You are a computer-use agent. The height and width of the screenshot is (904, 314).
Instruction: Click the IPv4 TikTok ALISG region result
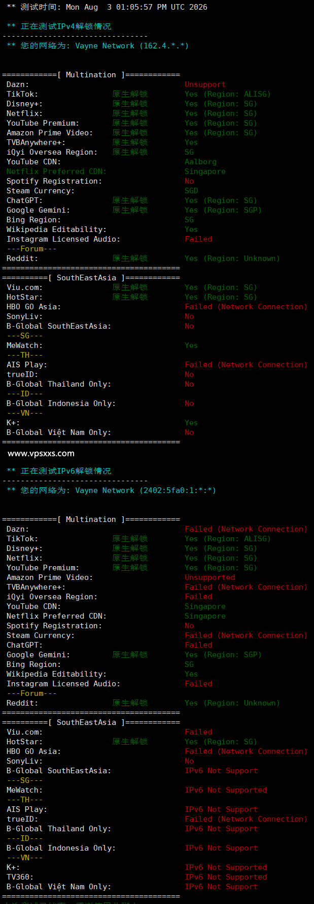(228, 94)
